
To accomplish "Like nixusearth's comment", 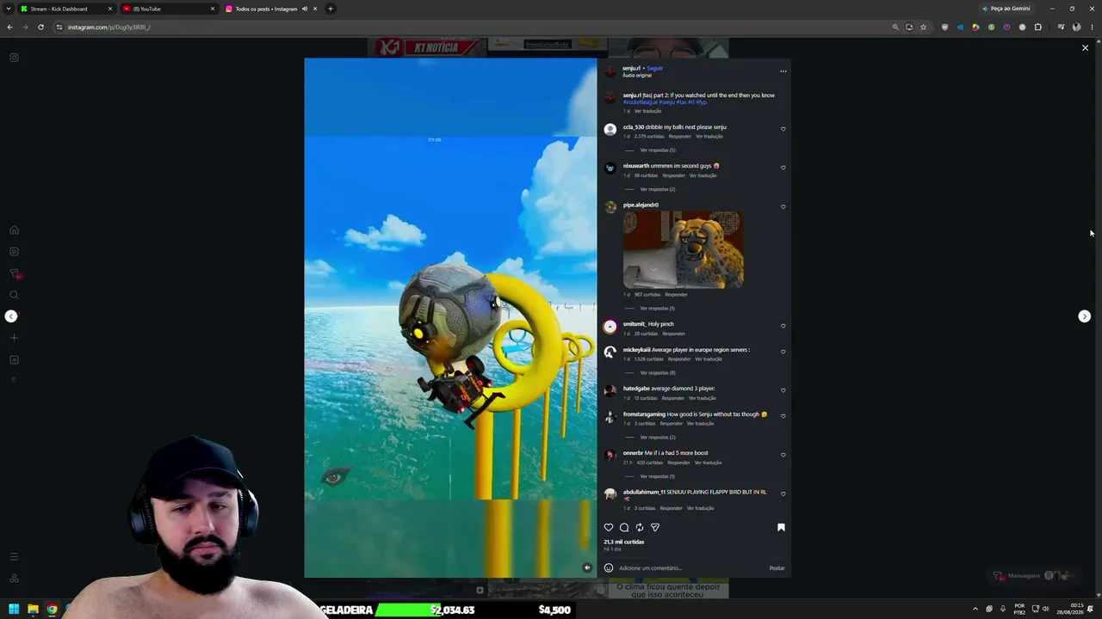I will tap(783, 168).
